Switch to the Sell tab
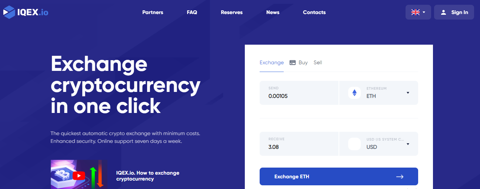The width and height of the screenshot is (480, 189). click(x=318, y=62)
